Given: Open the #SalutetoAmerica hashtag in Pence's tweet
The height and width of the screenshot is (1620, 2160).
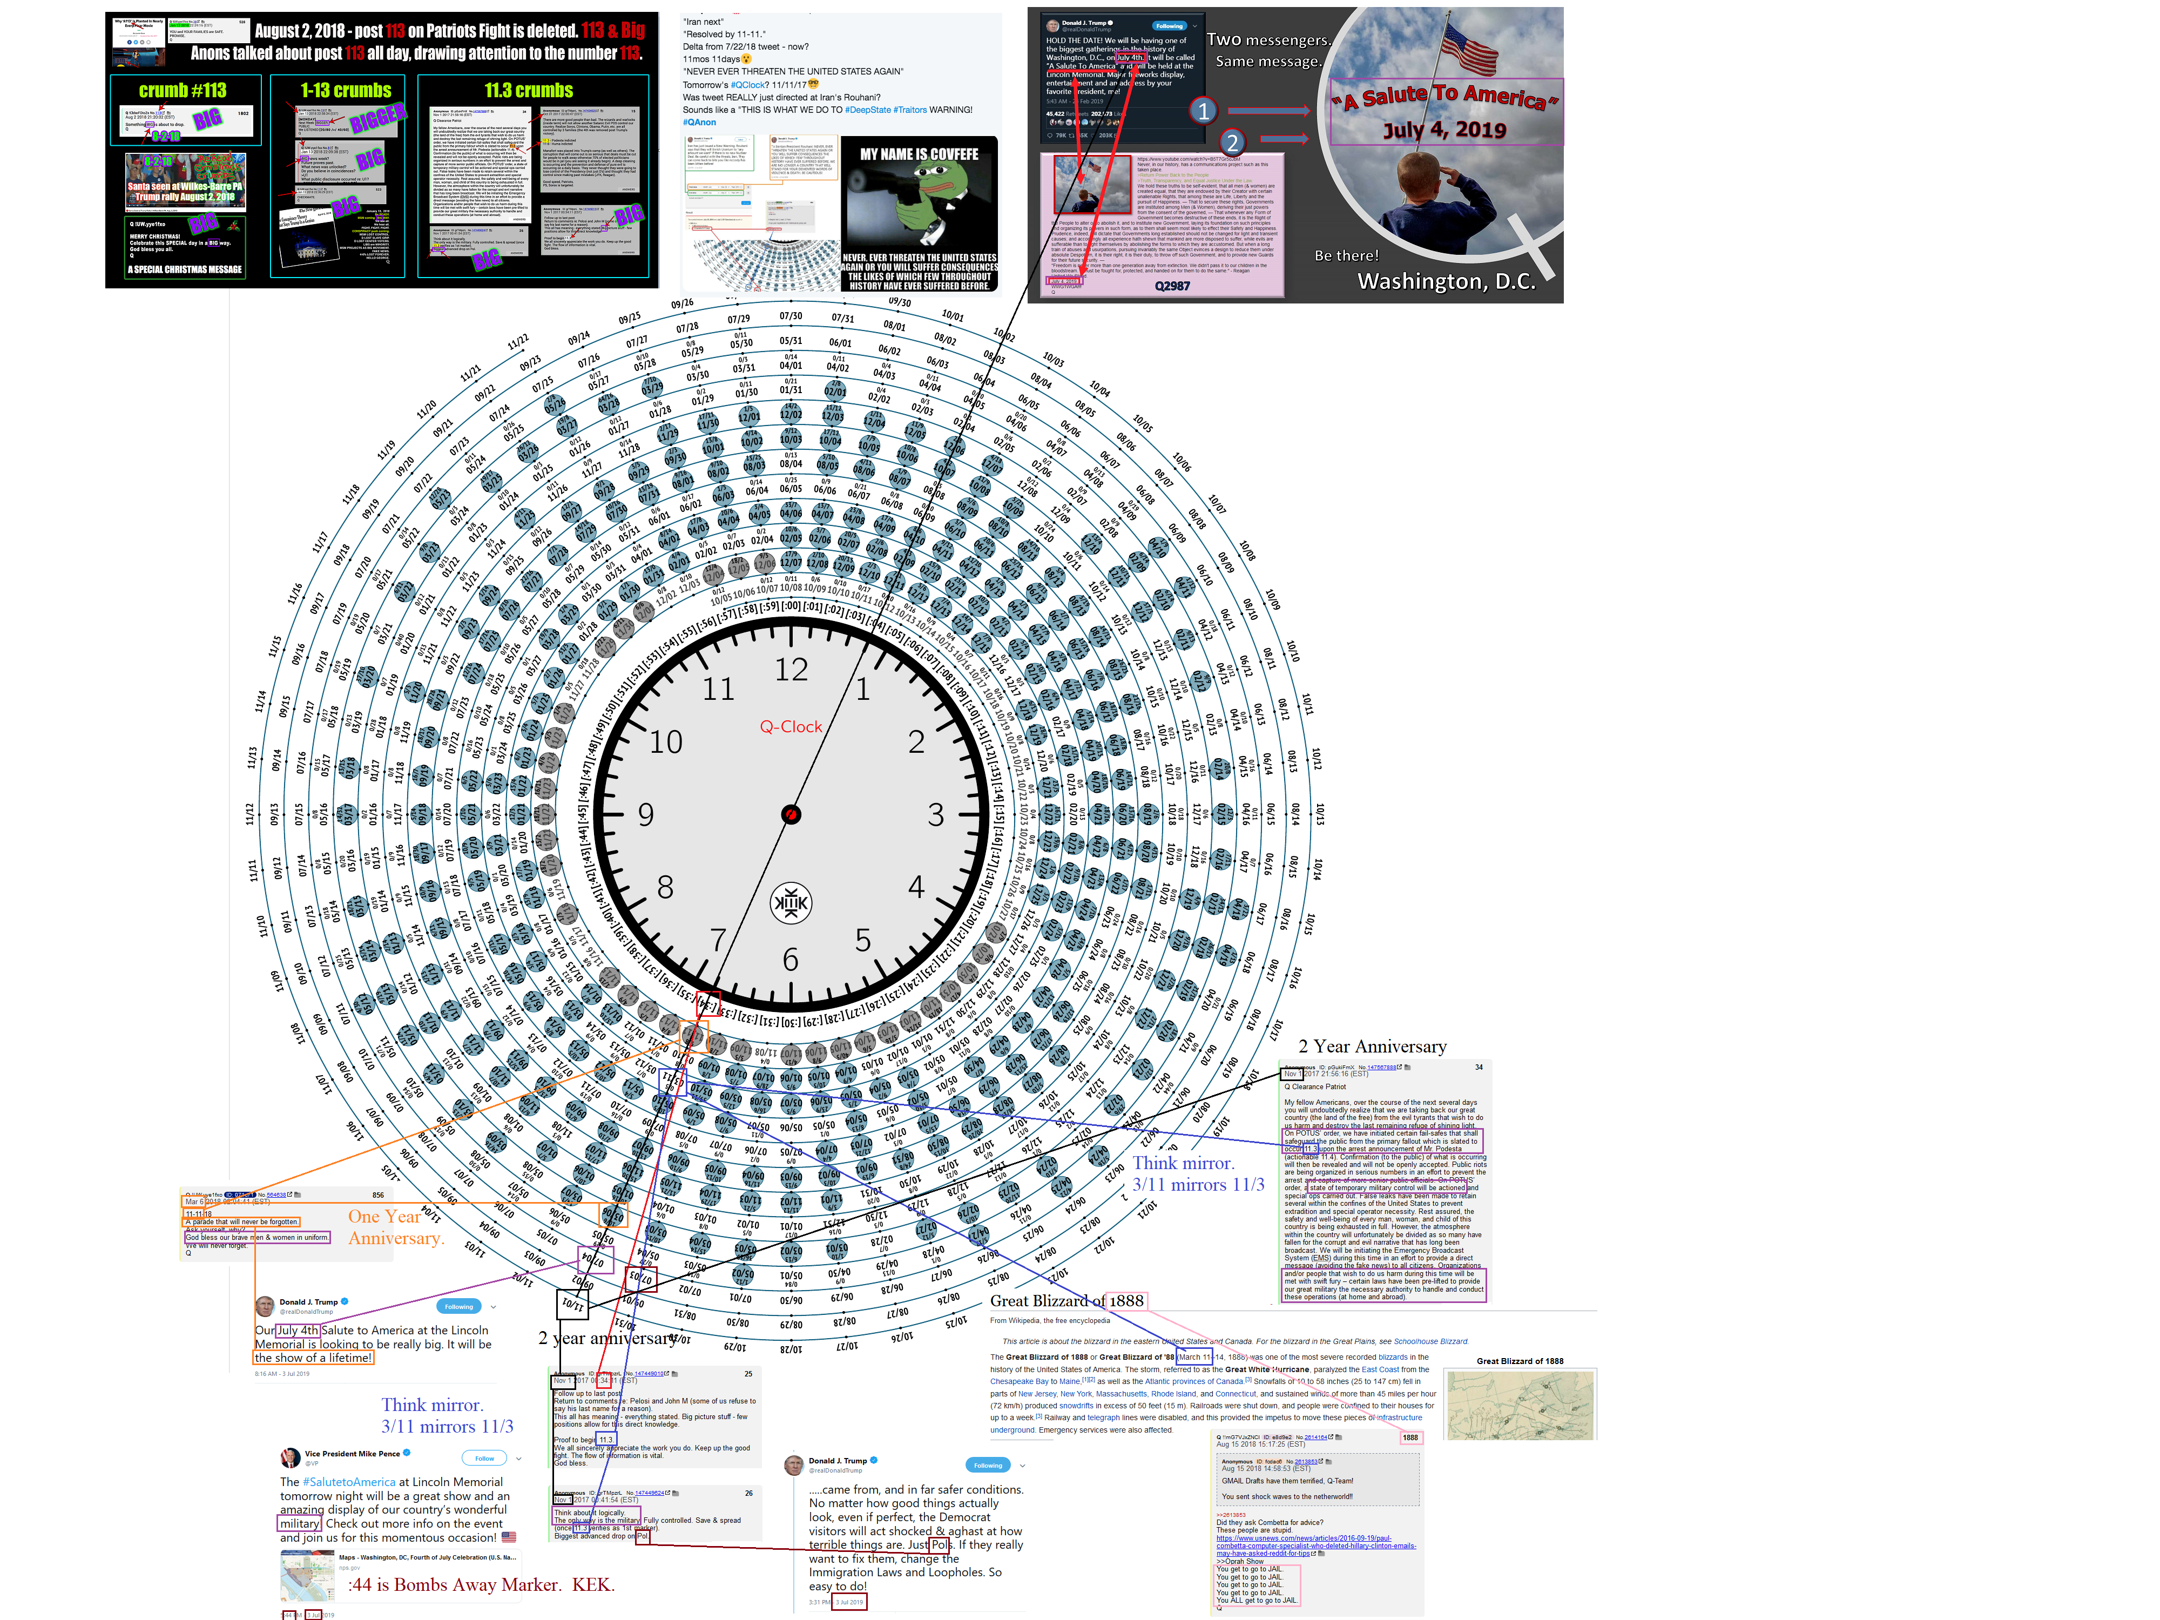Looking at the screenshot, I should point(349,1481).
